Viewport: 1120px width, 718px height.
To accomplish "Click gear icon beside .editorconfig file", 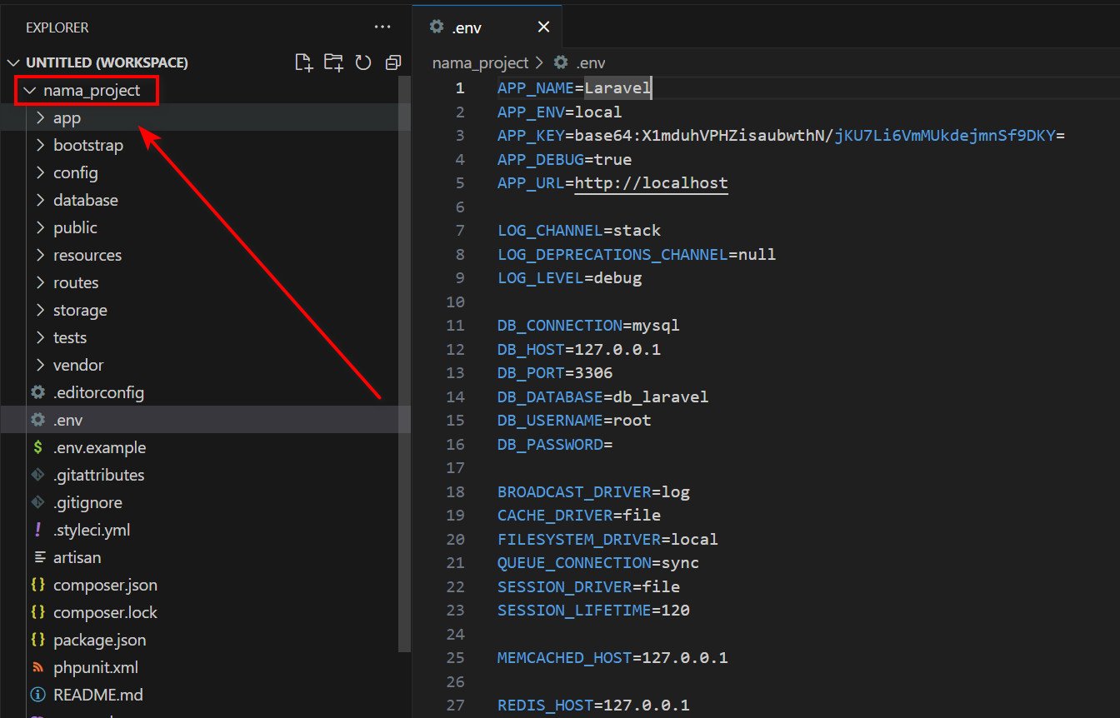I will point(37,392).
